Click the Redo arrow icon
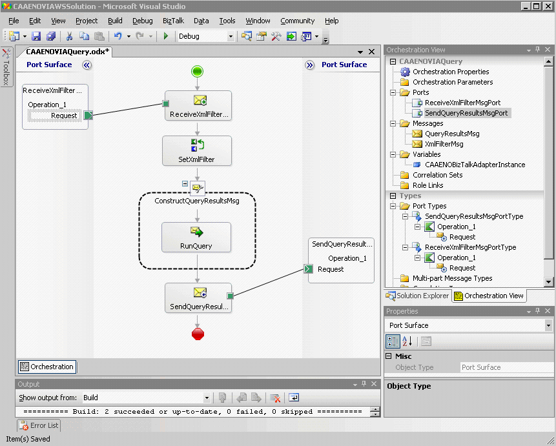The width and height of the screenshot is (556, 446). point(140,36)
